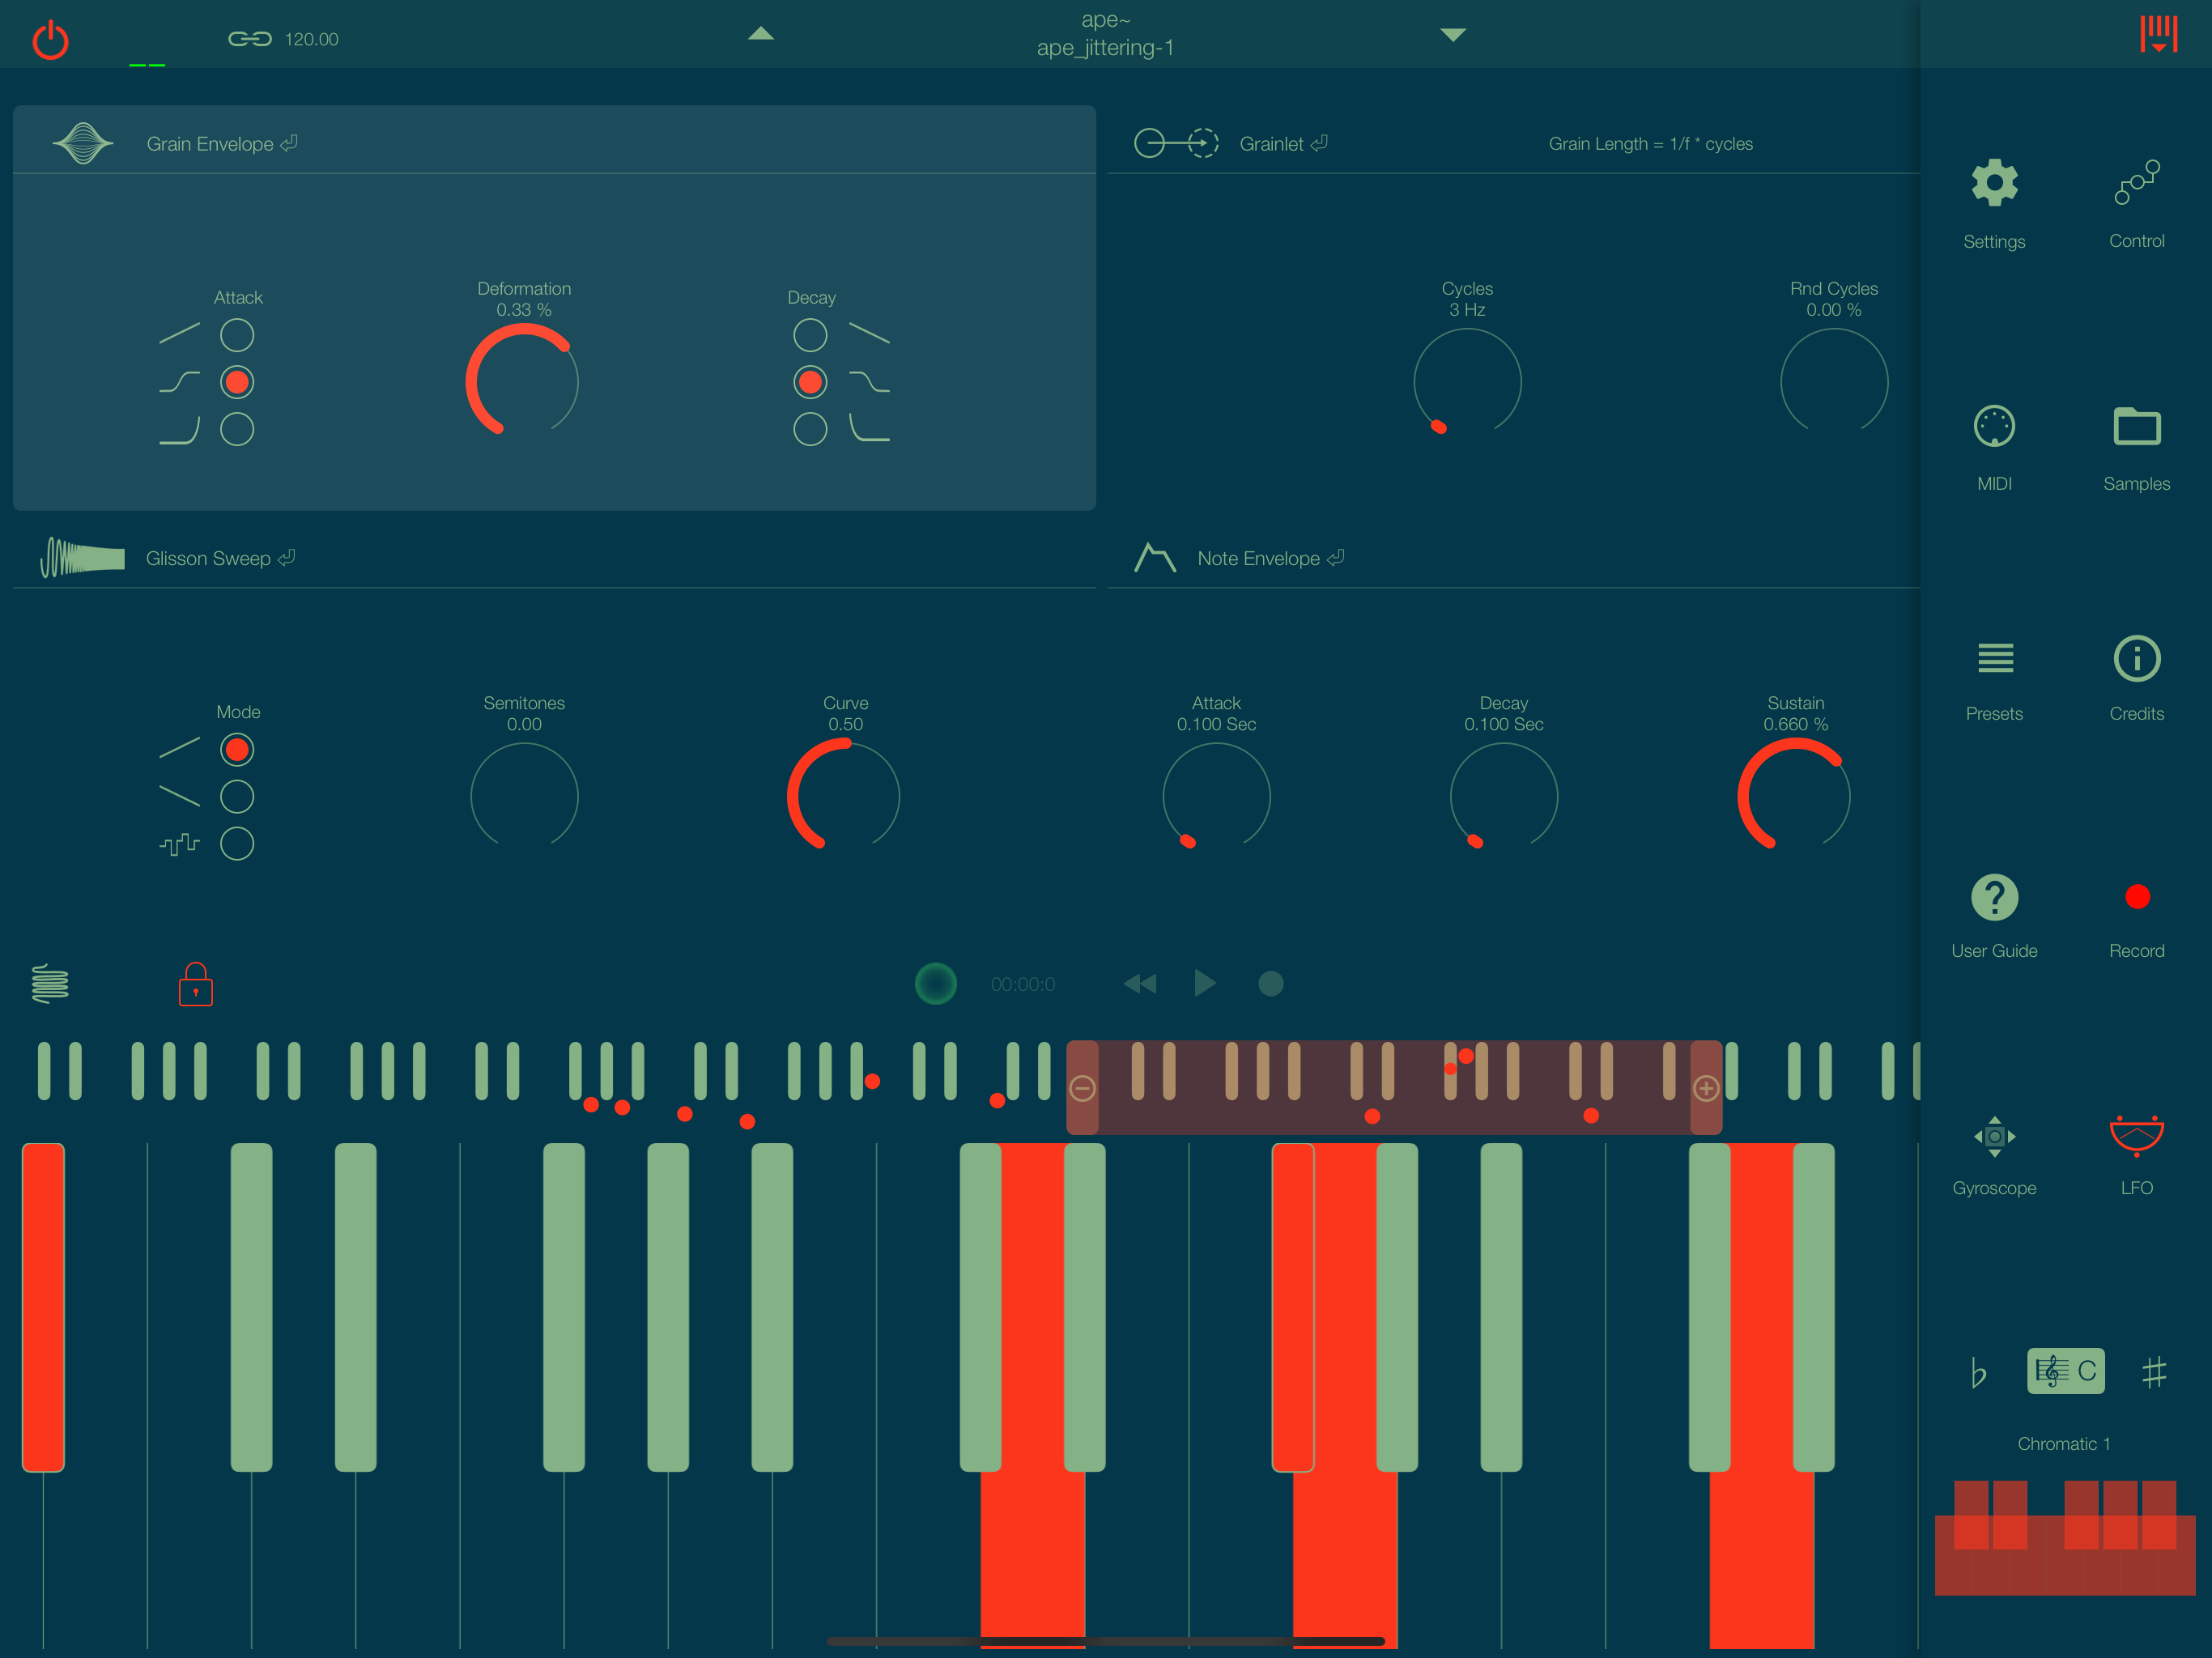Open Grain Envelope section selector

click(x=221, y=143)
